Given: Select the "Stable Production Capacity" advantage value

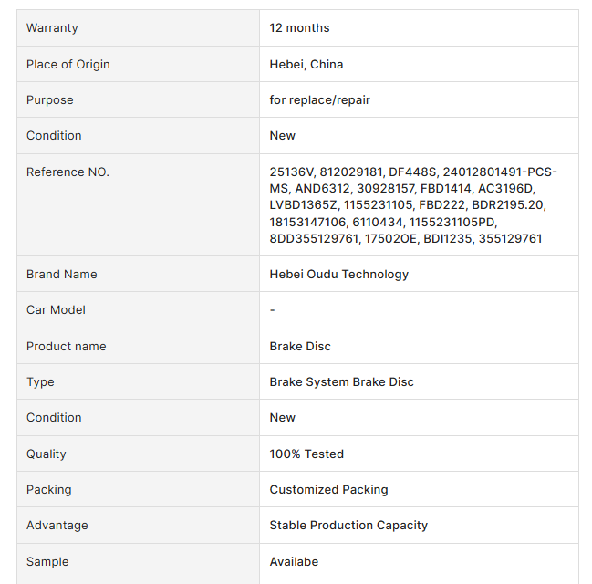Looking at the screenshot, I should [348, 525].
